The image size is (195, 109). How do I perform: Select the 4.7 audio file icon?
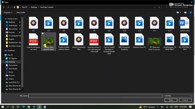coord(33,23)
